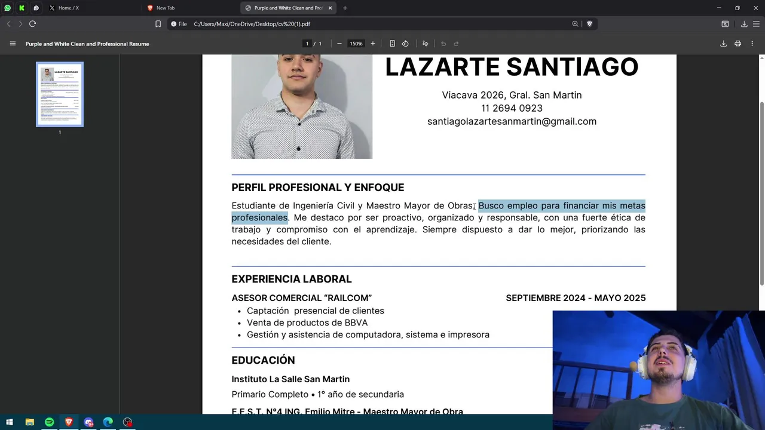765x430 pixels.
Task: Open PDF viewer more actions menu
Action: tap(752, 44)
